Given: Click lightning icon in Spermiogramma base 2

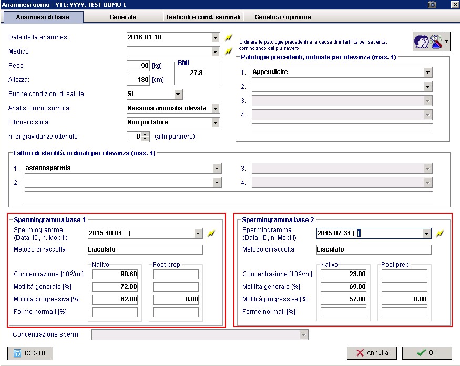Looking at the screenshot, I should [439, 234].
